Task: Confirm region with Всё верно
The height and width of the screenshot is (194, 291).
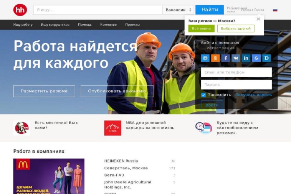Action: pyautogui.click(x=201, y=28)
